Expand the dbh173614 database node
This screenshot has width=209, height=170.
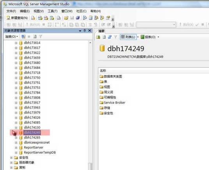click(x=16, y=43)
